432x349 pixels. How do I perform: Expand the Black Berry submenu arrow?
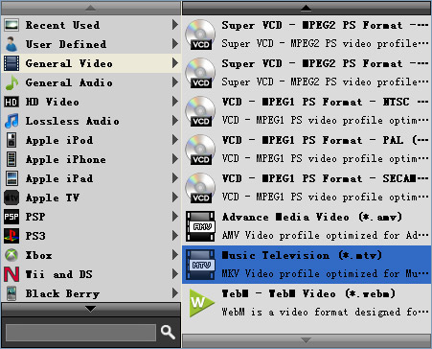click(x=174, y=293)
